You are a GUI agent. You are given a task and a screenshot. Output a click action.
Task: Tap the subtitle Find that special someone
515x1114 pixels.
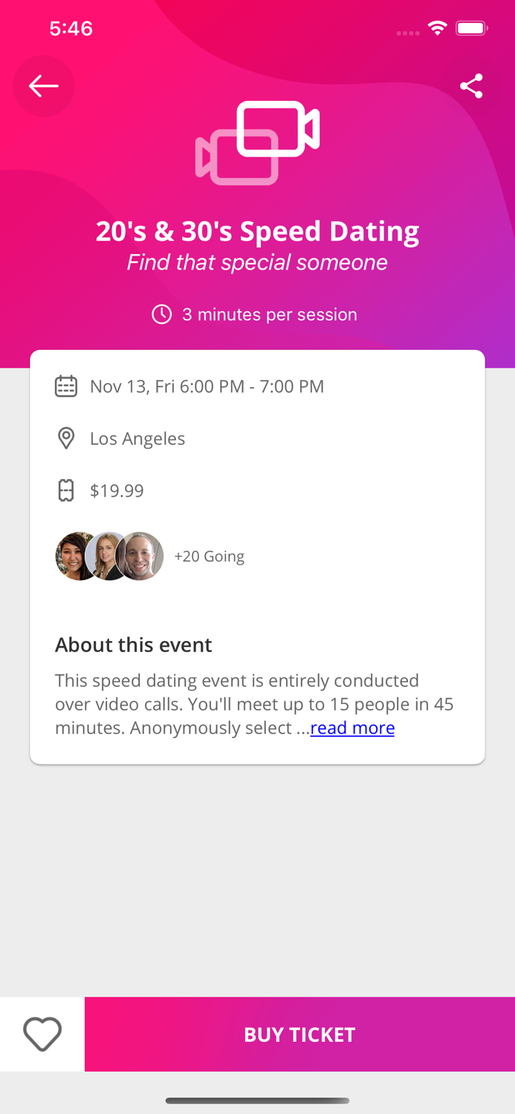tap(257, 261)
